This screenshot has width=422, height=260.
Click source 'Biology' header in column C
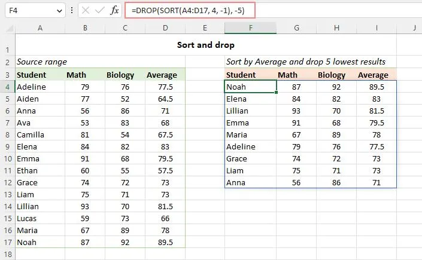pos(125,75)
